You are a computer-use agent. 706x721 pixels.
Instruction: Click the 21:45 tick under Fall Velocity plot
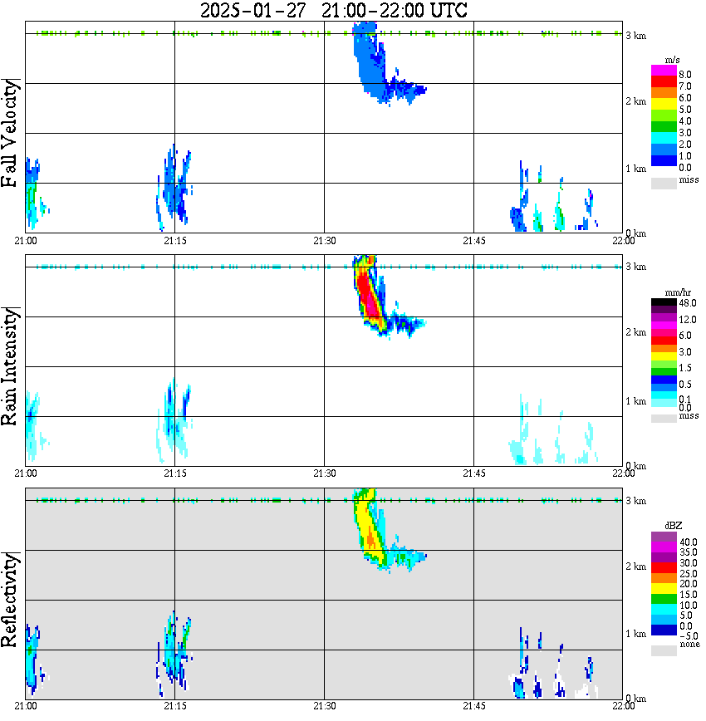point(474,241)
